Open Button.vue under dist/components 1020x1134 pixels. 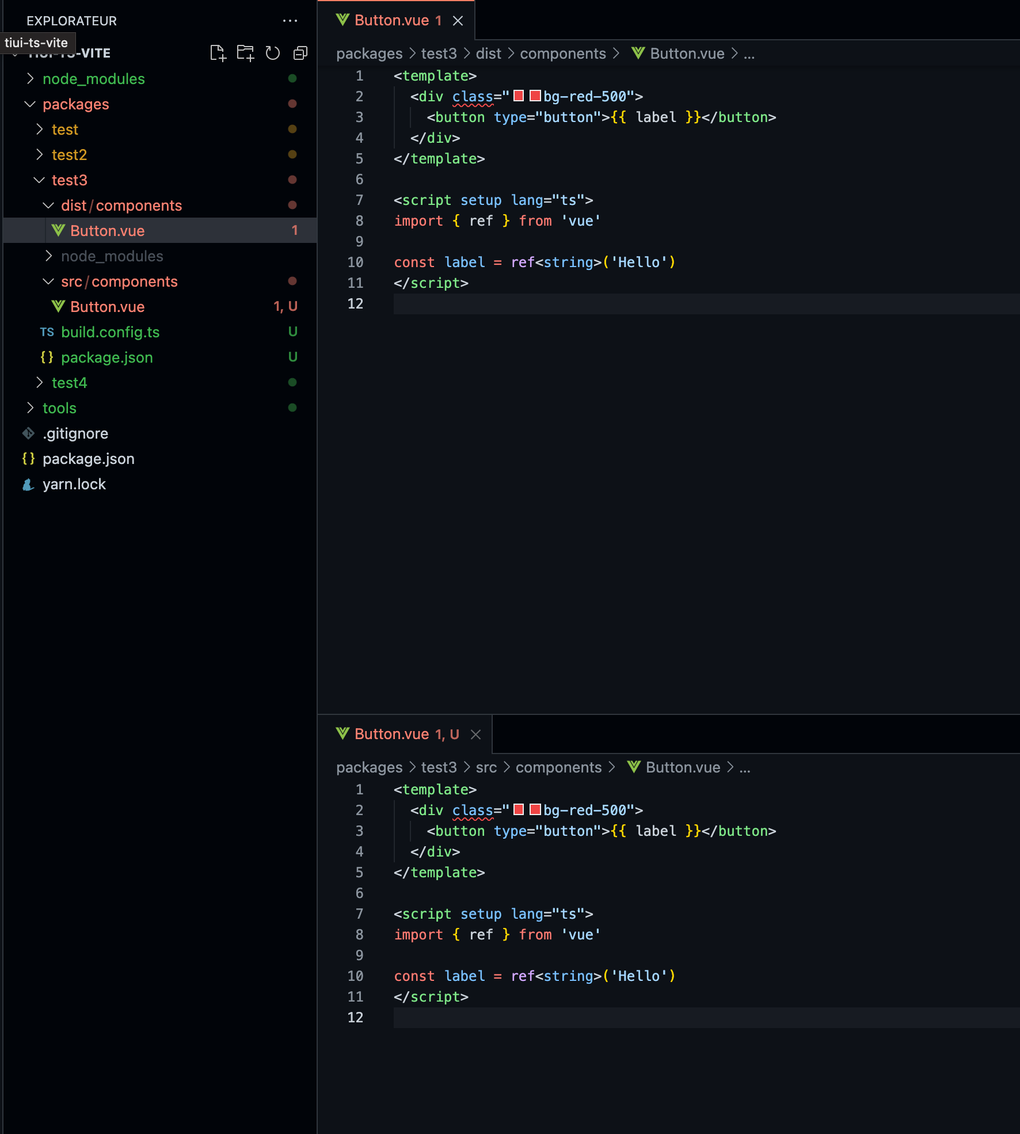[160, 231]
